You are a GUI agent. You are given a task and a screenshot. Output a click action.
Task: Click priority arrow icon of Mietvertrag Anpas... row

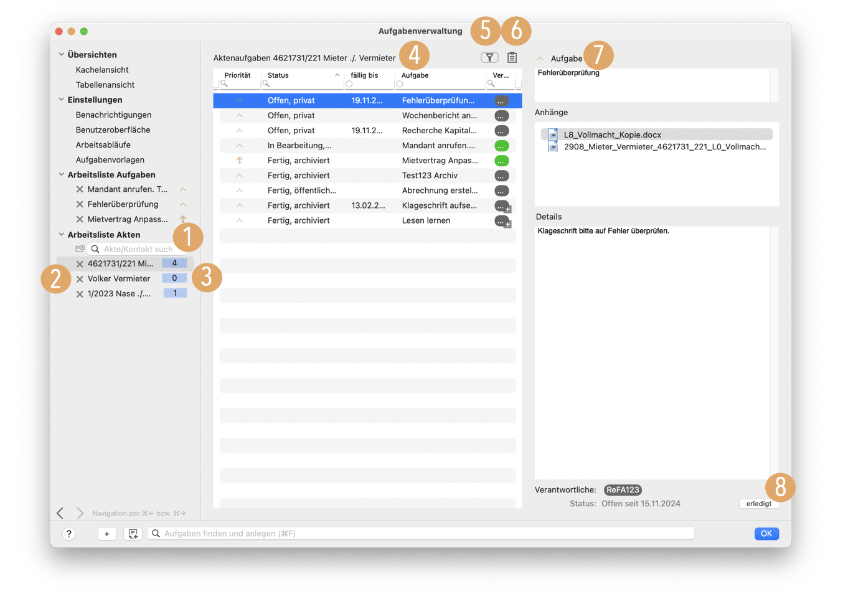pyautogui.click(x=239, y=160)
